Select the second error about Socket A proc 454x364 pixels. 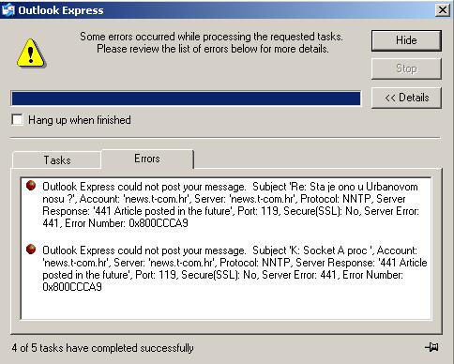tap(235, 268)
